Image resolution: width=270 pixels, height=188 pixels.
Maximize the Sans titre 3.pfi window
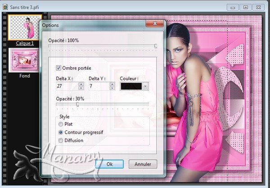[x=246, y=7]
